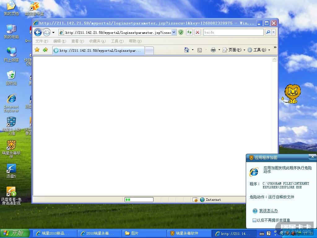The image size is (317, 238).
Task: Click the RSS feeds icon
Action: (x=200, y=50)
